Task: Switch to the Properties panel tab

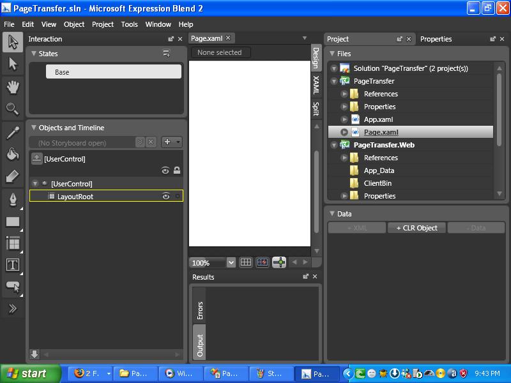Action: (436, 39)
